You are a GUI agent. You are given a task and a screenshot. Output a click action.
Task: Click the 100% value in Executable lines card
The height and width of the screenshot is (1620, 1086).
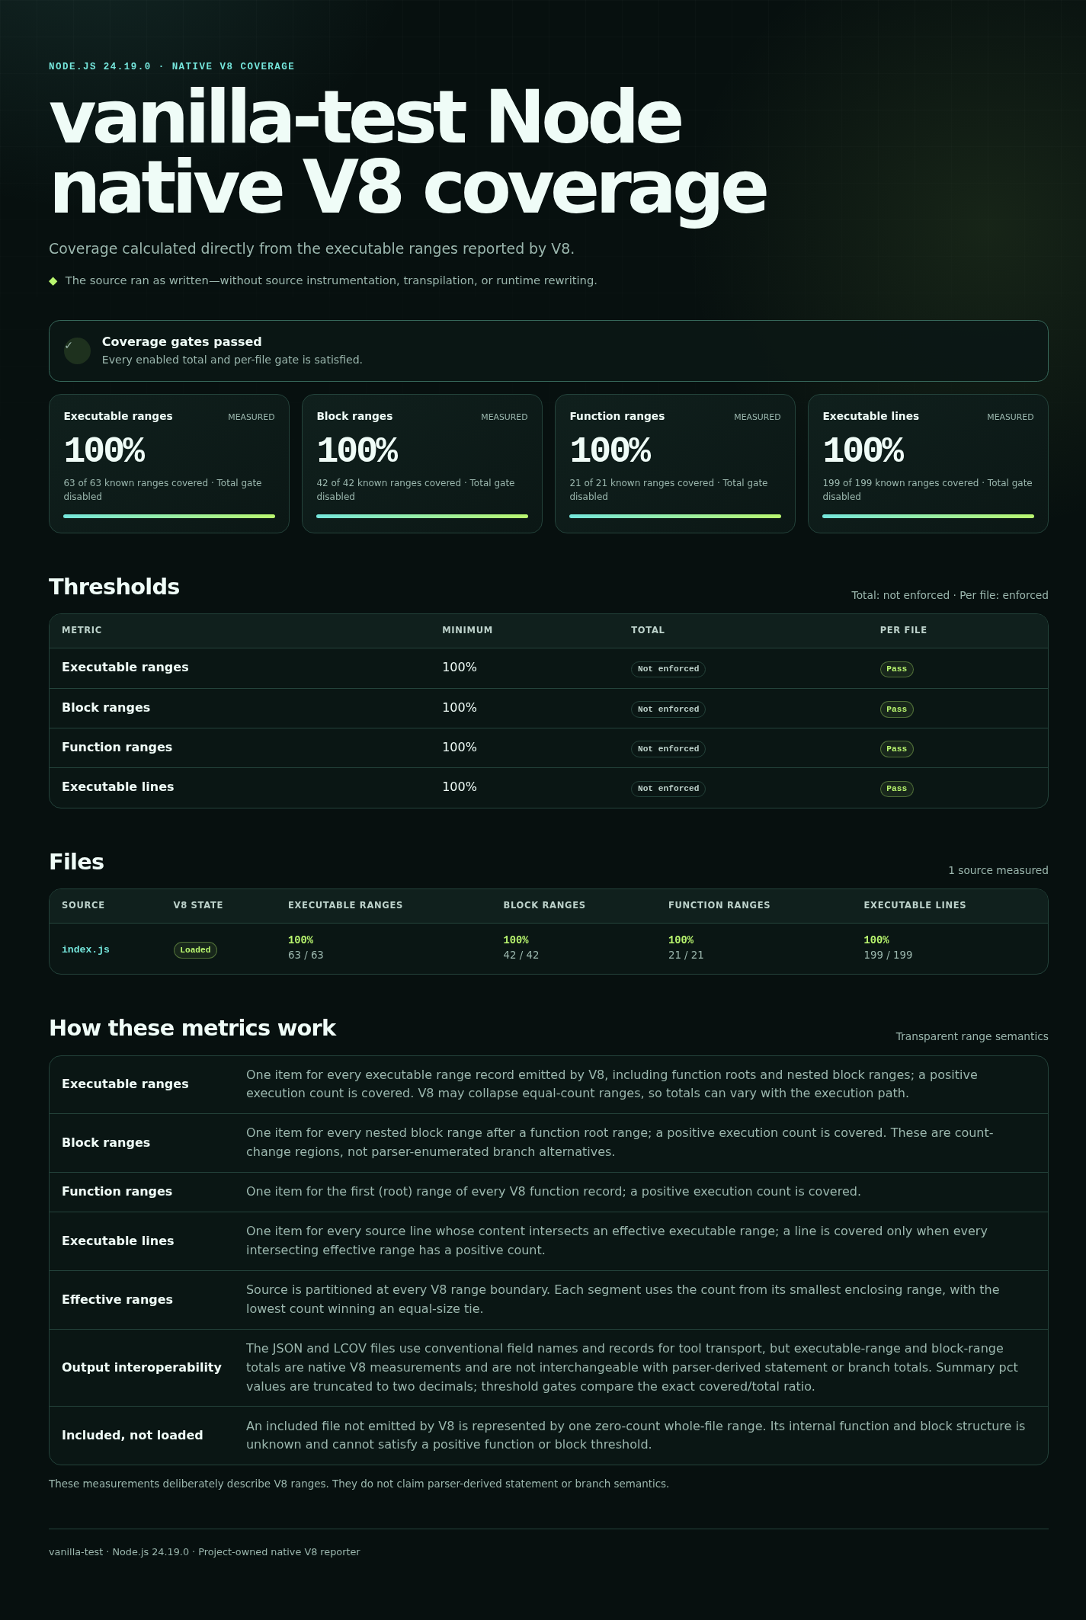tap(863, 450)
